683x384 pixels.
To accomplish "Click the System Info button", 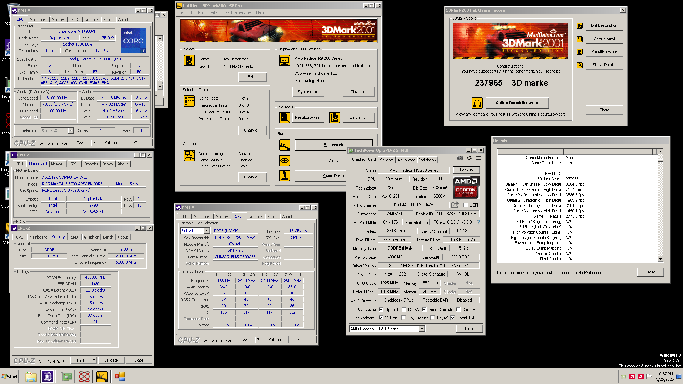I will [x=308, y=92].
